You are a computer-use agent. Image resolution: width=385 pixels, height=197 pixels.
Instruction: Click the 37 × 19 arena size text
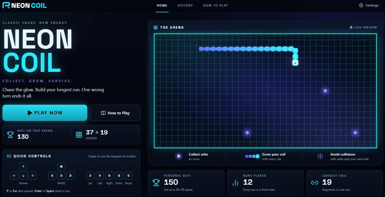coord(97,132)
